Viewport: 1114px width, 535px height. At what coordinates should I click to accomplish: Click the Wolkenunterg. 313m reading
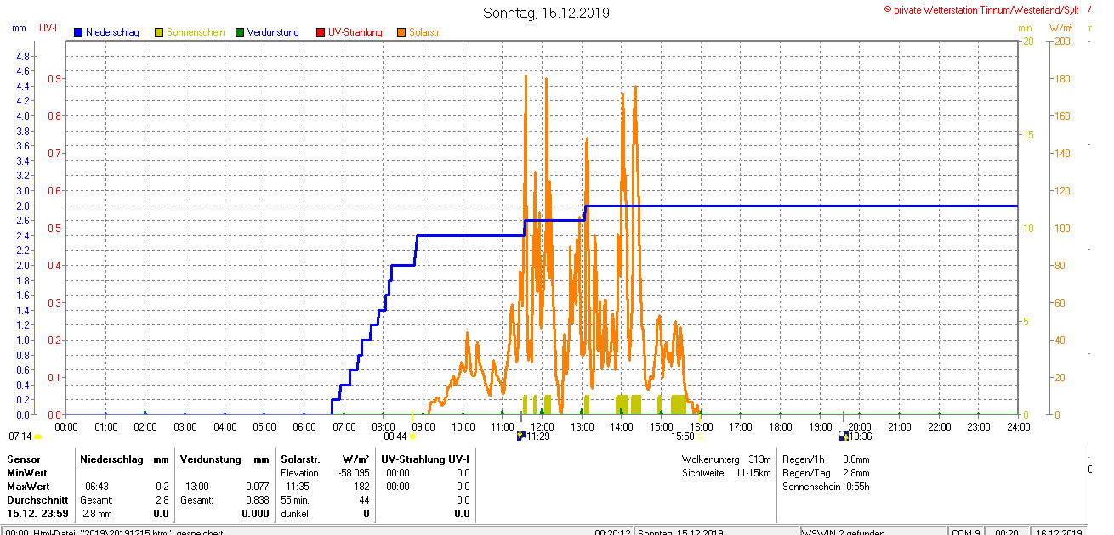point(726,459)
